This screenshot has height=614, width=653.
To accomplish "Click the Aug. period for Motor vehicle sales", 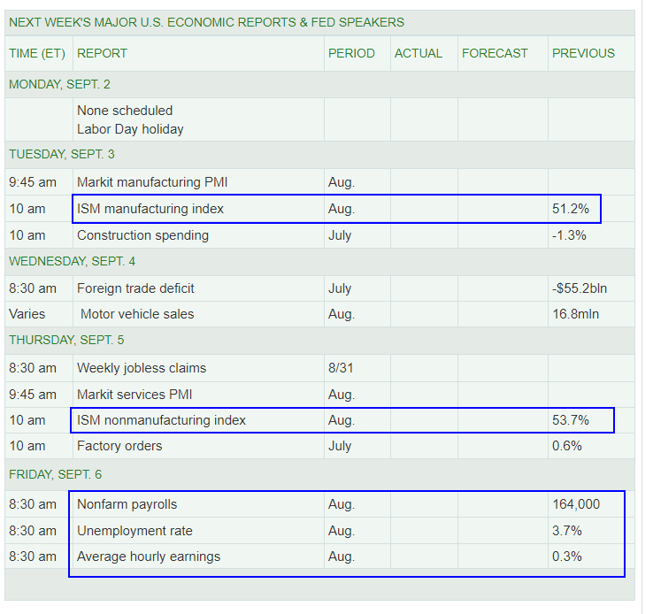I will pyautogui.click(x=342, y=314).
